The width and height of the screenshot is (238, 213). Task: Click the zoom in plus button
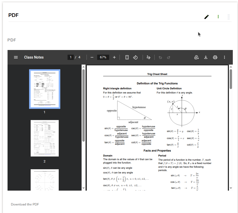tap(114, 57)
